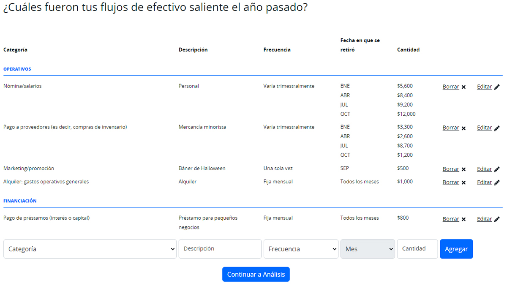Click the Una sola vez frequency
Image resolution: width=507 pixels, height=286 pixels.
click(x=278, y=169)
